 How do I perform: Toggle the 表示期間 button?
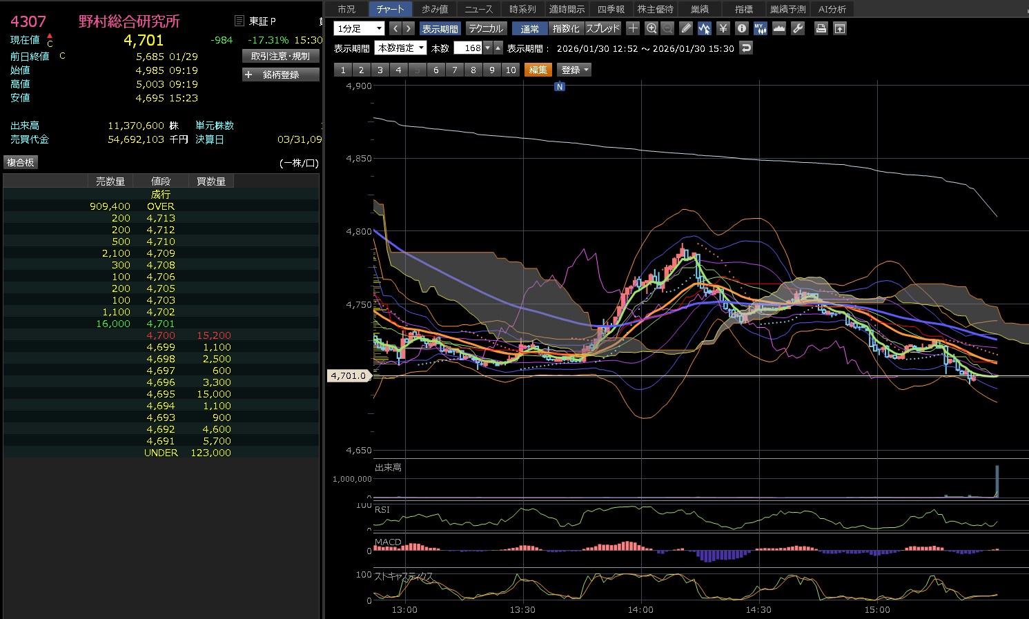[x=440, y=28]
